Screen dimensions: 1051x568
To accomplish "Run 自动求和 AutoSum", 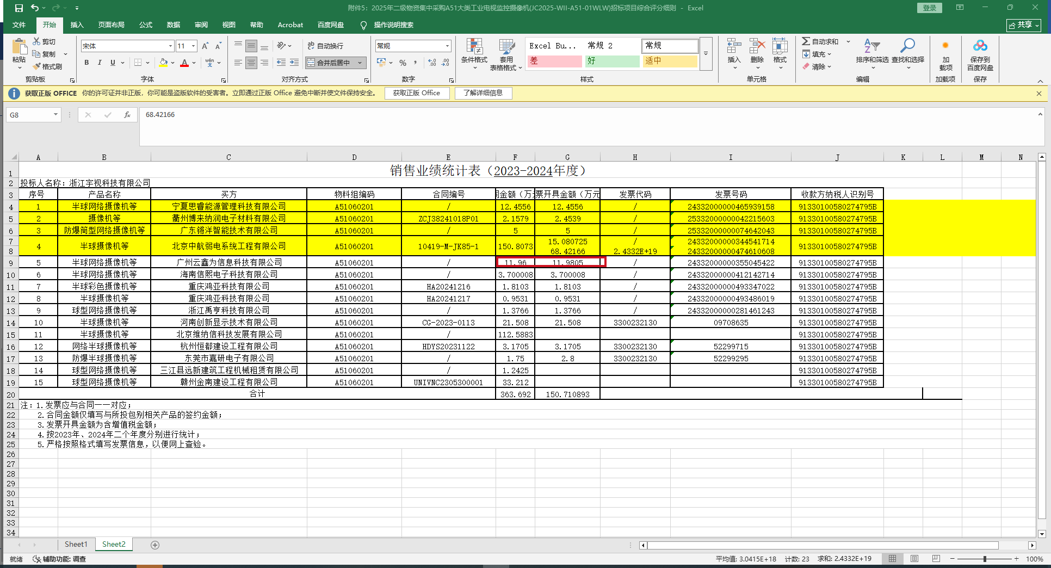I will tap(820, 41).
